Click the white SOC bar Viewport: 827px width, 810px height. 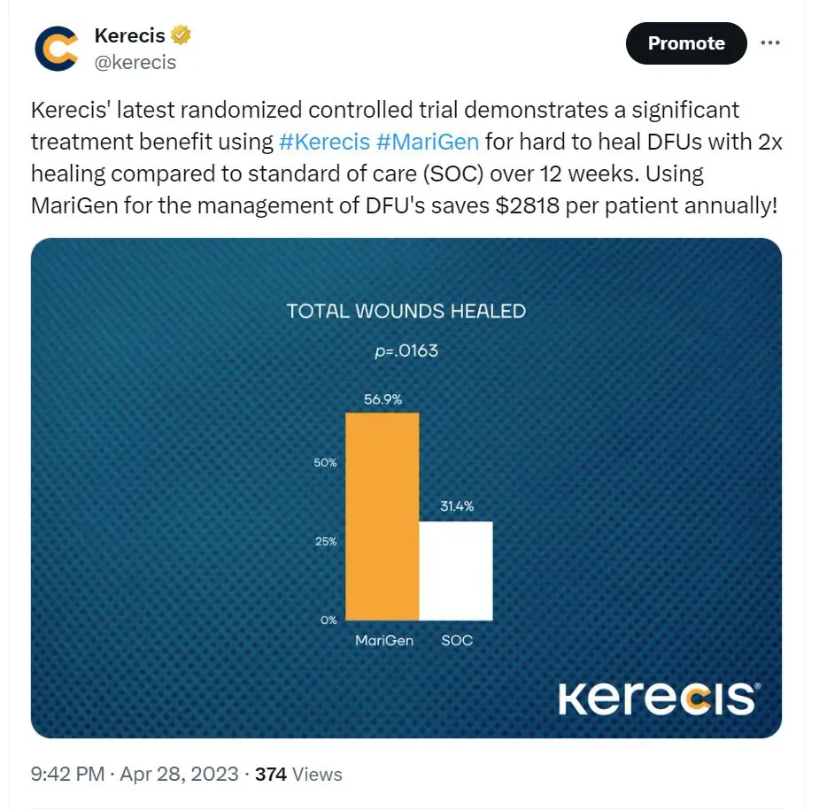456,571
